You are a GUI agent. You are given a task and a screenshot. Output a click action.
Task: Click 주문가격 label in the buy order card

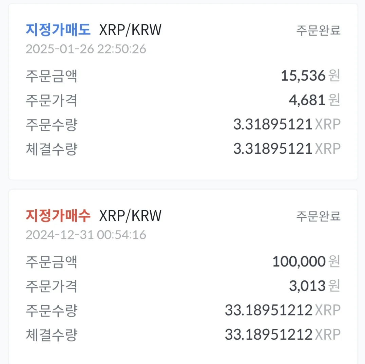52,286
